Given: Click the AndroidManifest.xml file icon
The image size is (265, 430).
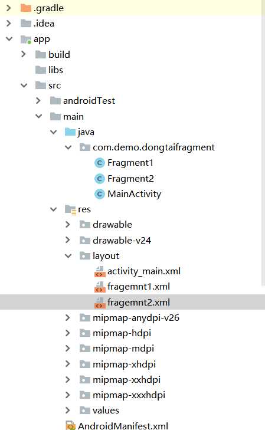Looking at the screenshot, I should tap(70, 425).
